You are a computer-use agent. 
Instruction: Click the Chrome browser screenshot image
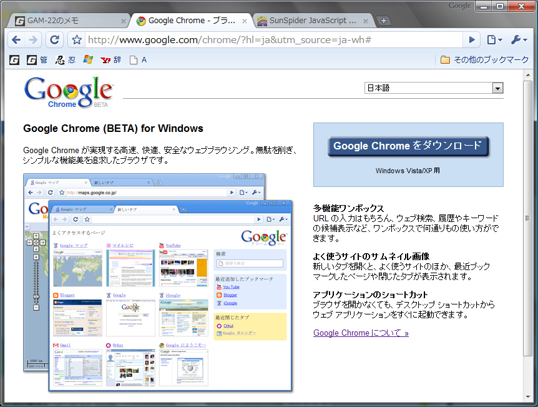coord(158,283)
